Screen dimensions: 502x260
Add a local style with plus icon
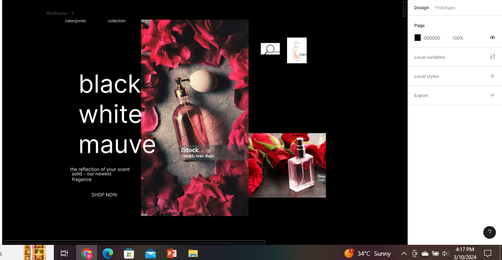[x=492, y=76]
